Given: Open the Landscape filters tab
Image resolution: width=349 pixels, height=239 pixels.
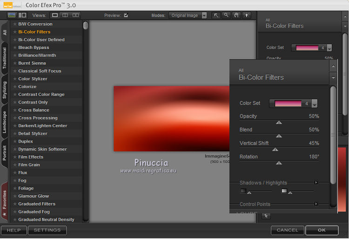Looking at the screenshot, I should coord(5,122).
